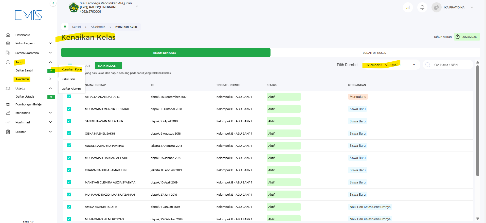This screenshot has height=223, width=486.
Task: Uncheck MUHAMAD RAZID ILMA NURZAMAN checkbox
Action: pos(69,194)
